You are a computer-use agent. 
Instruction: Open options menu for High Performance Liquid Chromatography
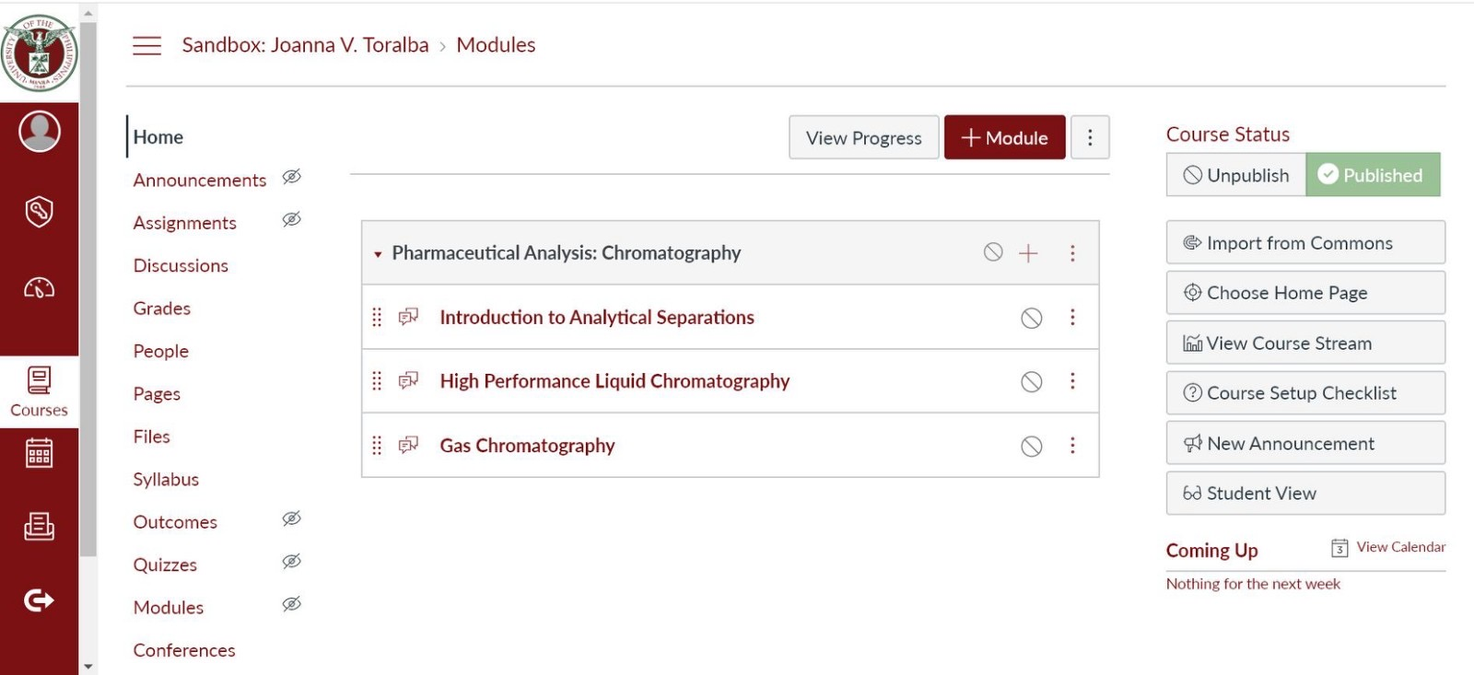click(1072, 381)
